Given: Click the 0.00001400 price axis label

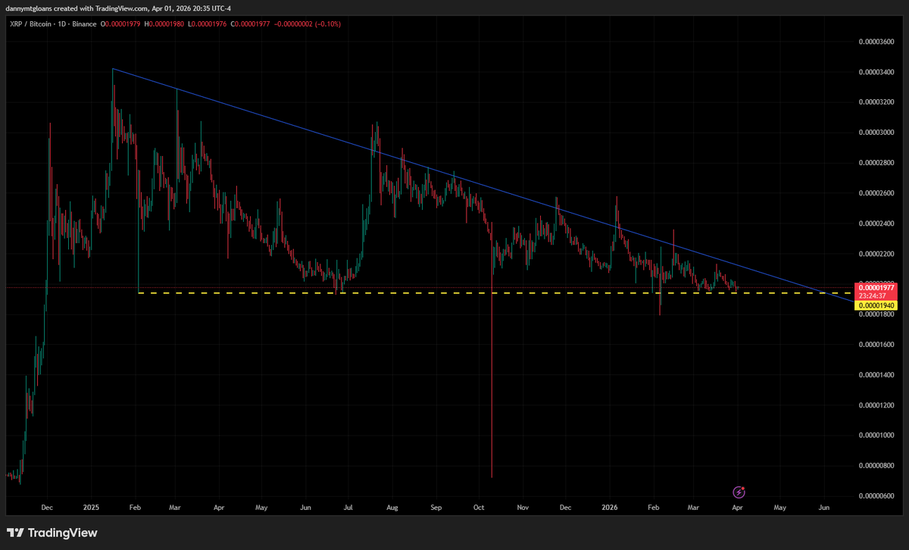Looking at the screenshot, I should pyautogui.click(x=878, y=374).
